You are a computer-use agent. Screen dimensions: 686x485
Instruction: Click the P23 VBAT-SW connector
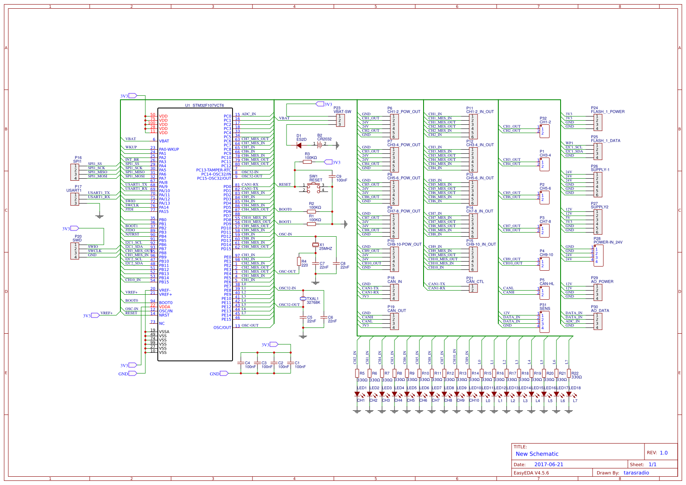(341, 120)
